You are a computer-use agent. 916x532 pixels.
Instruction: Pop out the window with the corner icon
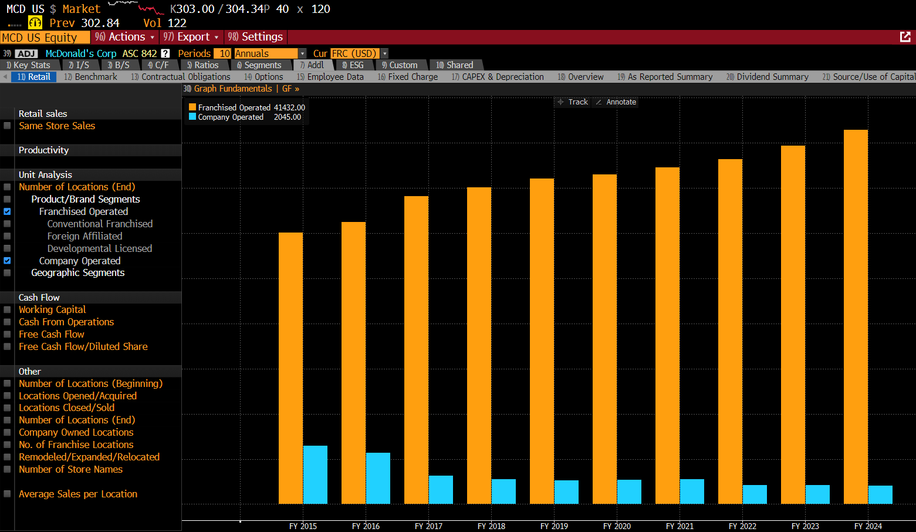pyautogui.click(x=905, y=37)
